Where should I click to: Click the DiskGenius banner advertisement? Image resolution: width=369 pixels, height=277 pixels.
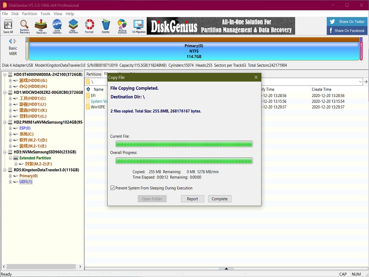(221, 26)
